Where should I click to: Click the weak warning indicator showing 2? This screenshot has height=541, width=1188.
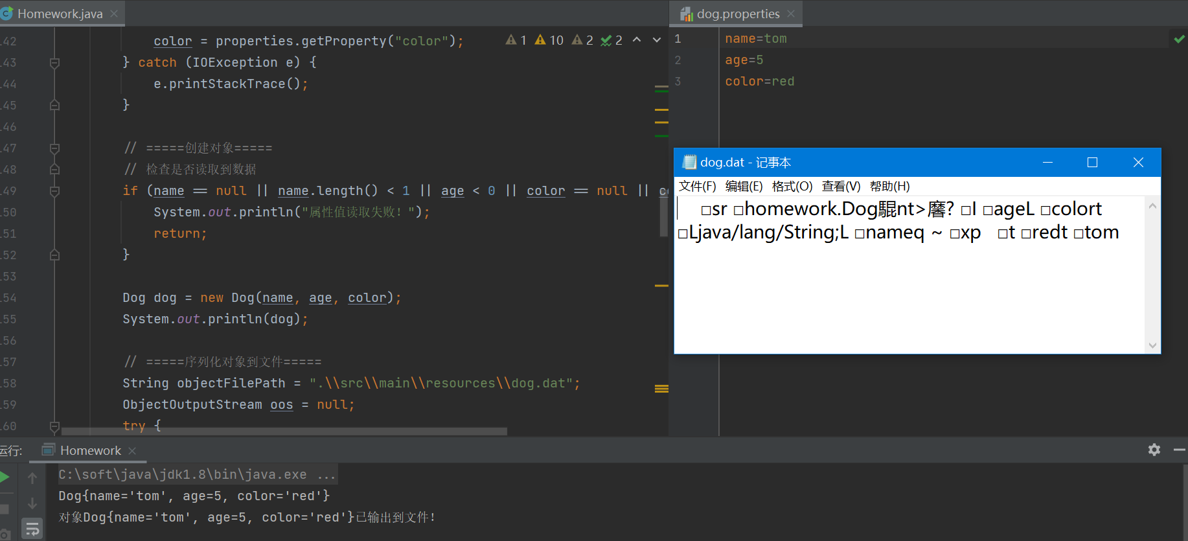pyautogui.click(x=582, y=40)
